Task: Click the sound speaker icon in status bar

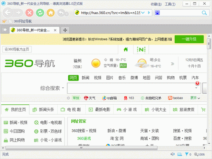Action: [173, 154]
